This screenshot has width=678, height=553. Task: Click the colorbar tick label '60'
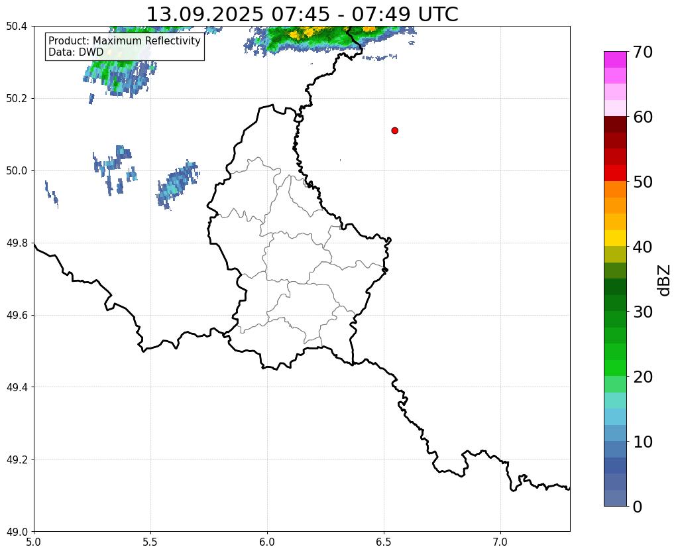pos(643,117)
